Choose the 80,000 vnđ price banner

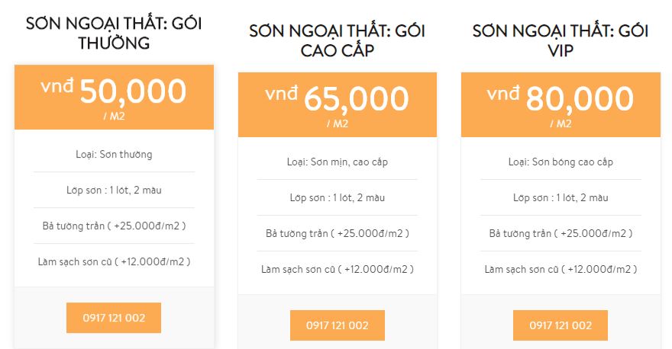click(x=561, y=104)
